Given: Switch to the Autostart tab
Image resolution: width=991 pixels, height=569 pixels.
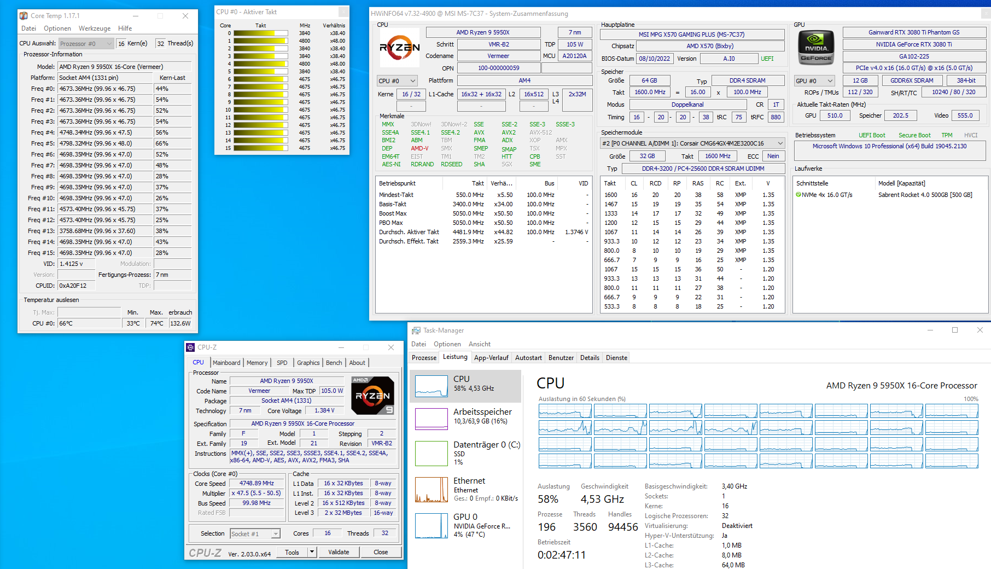Looking at the screenshot, I should pyautogui.click(x=528, y=358).
